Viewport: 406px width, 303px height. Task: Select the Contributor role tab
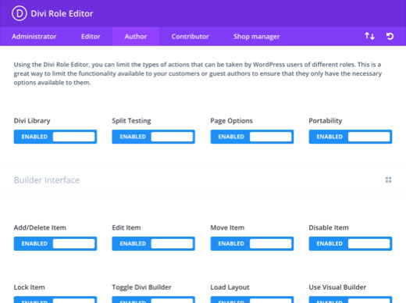(x=190, y=37)
